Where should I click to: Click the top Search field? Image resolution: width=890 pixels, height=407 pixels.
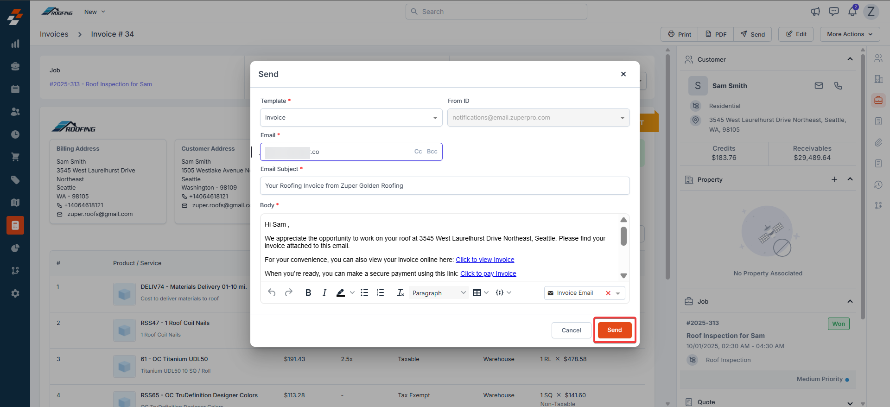pos(496,12)
